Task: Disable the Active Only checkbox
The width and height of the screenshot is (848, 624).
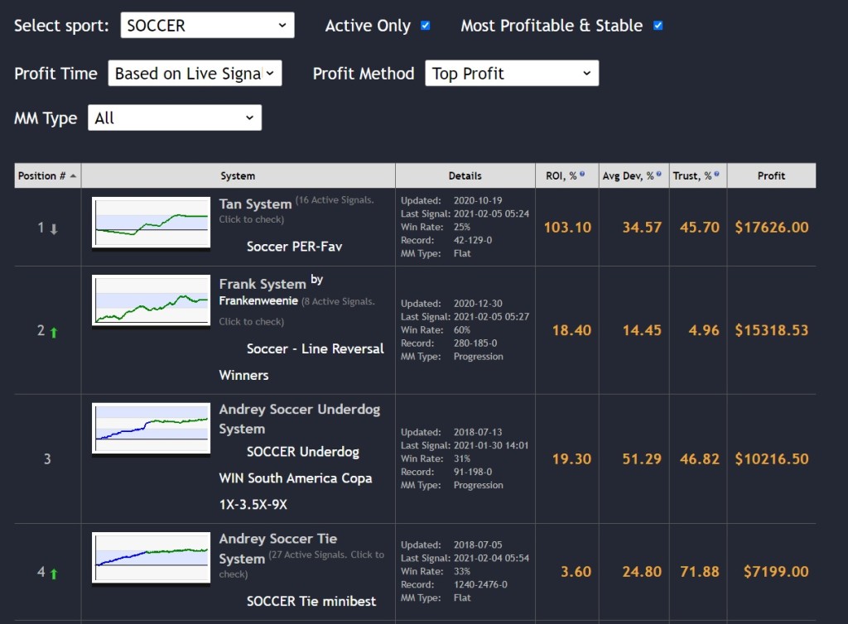Action: tap(425, 25)
